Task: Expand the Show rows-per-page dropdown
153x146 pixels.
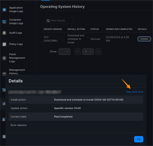Action: (64, 52)
